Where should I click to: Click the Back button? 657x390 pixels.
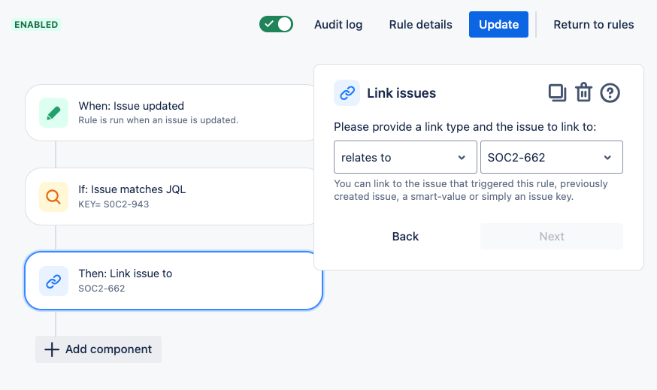(x=405, y=236)
